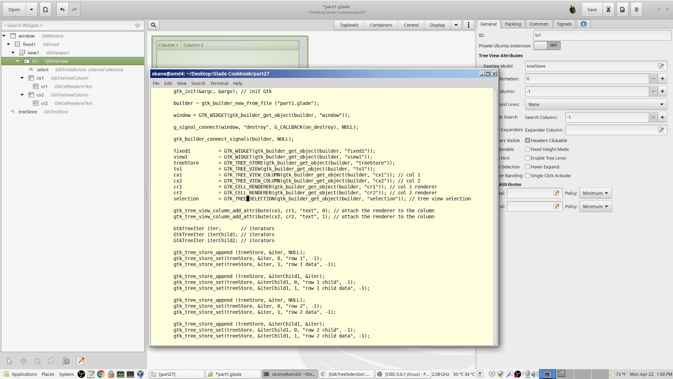Create a new Glade project file
Viewport: 673px width, 379px height.
coord(46,9)
